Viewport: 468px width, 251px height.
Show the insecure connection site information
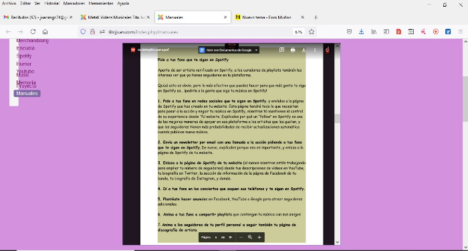pos(92,31)
